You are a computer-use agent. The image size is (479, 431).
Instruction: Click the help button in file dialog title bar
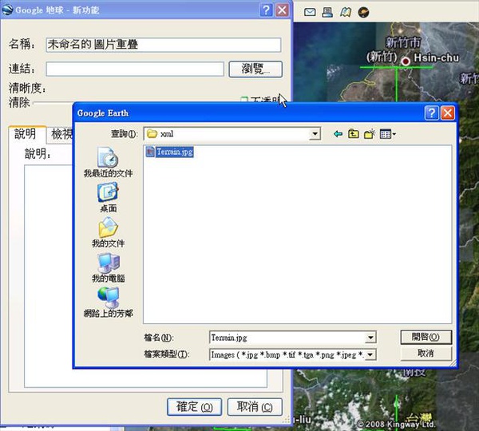click(432, 113)
